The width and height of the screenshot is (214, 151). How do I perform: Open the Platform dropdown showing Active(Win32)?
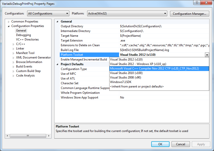[x=127, y=13]
